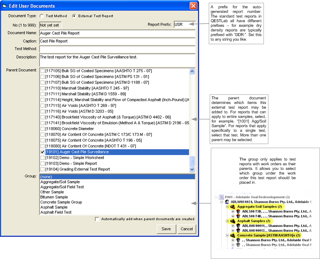
Task: Expand the ADLA08/00011 asphalt sample node
Action: [x=233, y=226]
